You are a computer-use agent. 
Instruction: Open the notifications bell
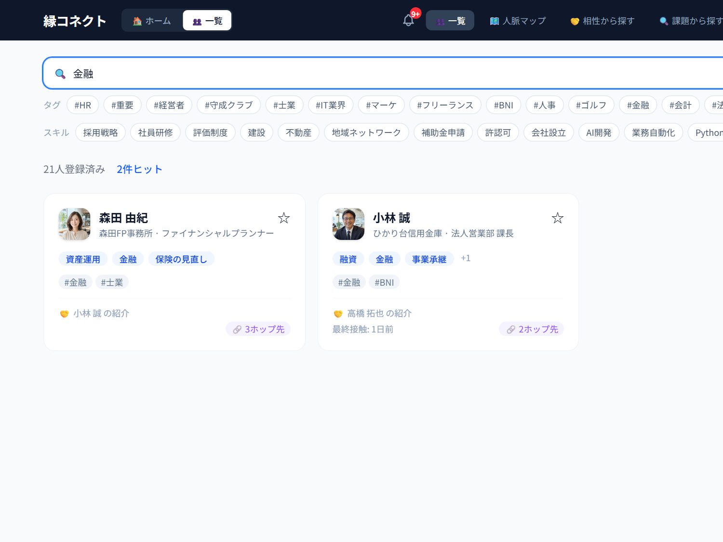409,20
